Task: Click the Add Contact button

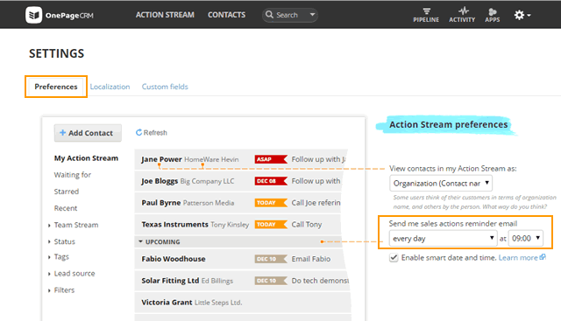Action: click(88, 133)
